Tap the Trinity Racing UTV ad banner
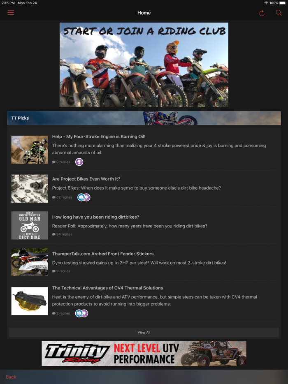288x384 pixels. pos(144,354)
